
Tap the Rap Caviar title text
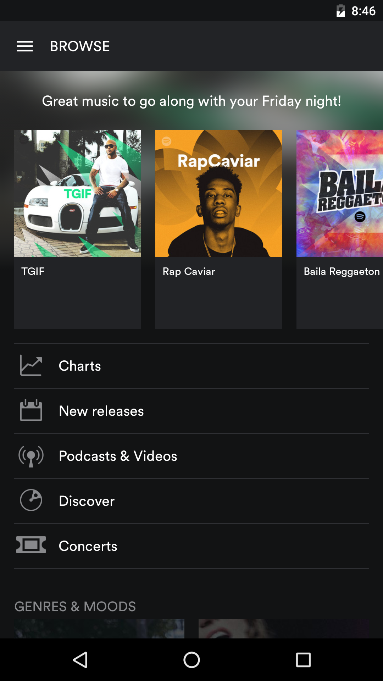[x=189, y=272]
